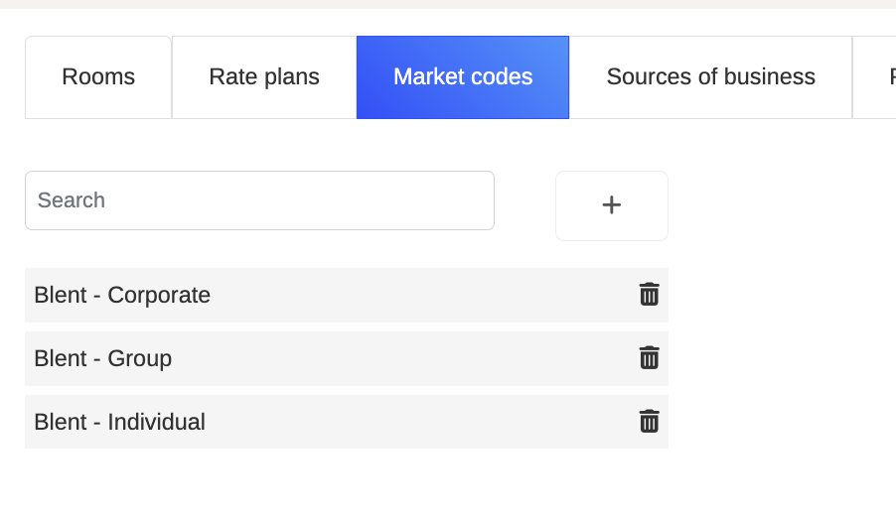Remove the last market code in list
Image resolution: width=896 pixels, height=522 pixels.
[x=649, y=422]
